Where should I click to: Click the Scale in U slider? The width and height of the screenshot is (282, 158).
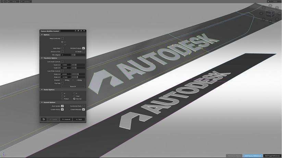coord(78,65)
